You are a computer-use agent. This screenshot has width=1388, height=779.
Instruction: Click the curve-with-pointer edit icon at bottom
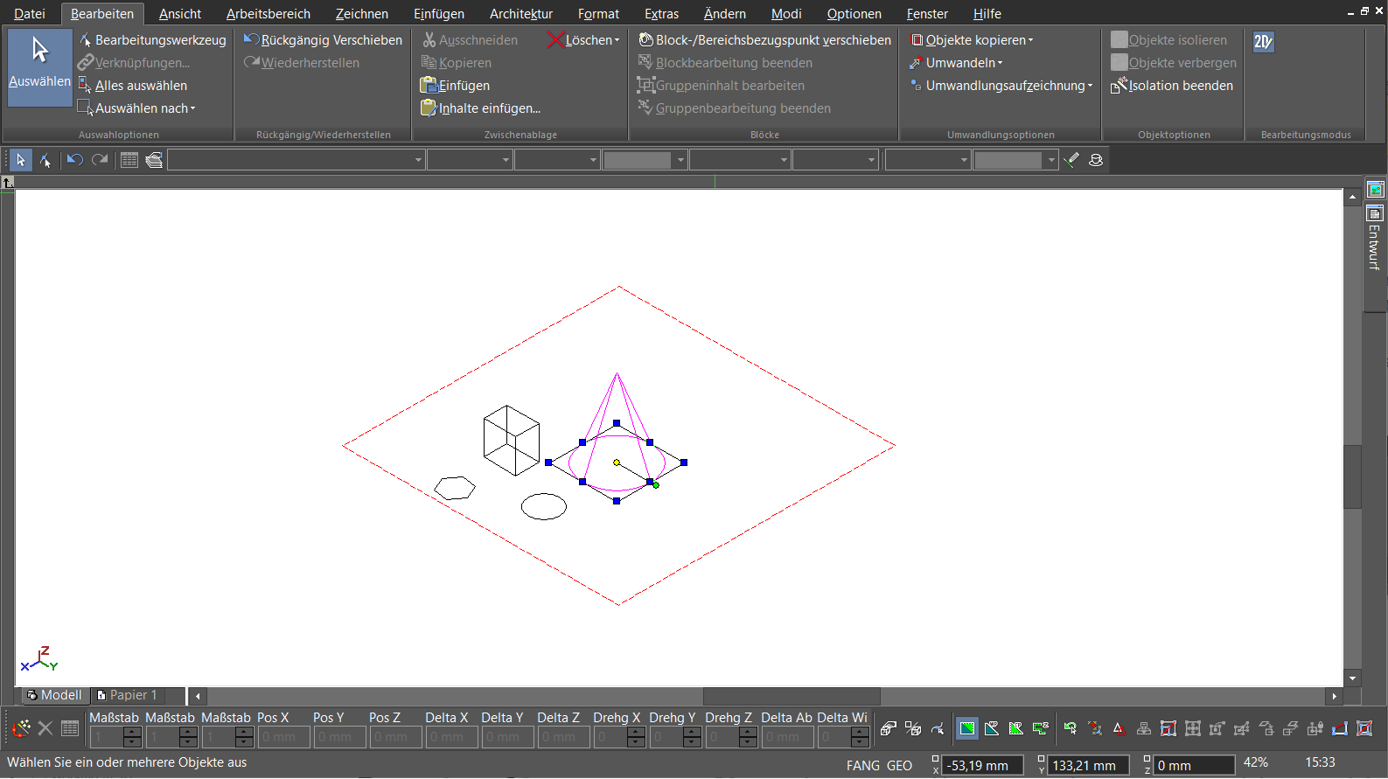938,728
